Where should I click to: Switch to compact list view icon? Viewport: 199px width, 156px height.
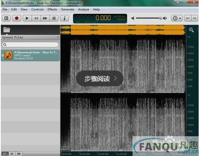[12, 154]
